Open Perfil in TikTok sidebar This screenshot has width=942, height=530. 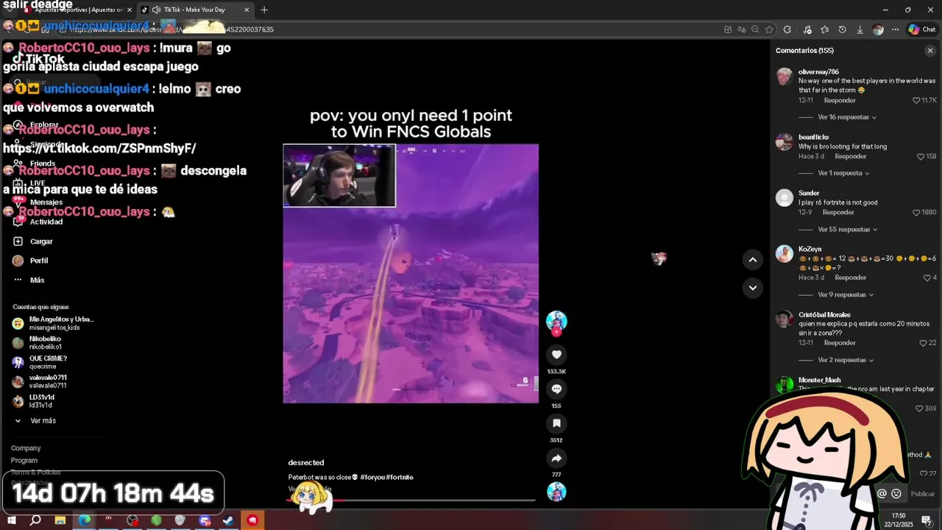[x=30, y=261]
